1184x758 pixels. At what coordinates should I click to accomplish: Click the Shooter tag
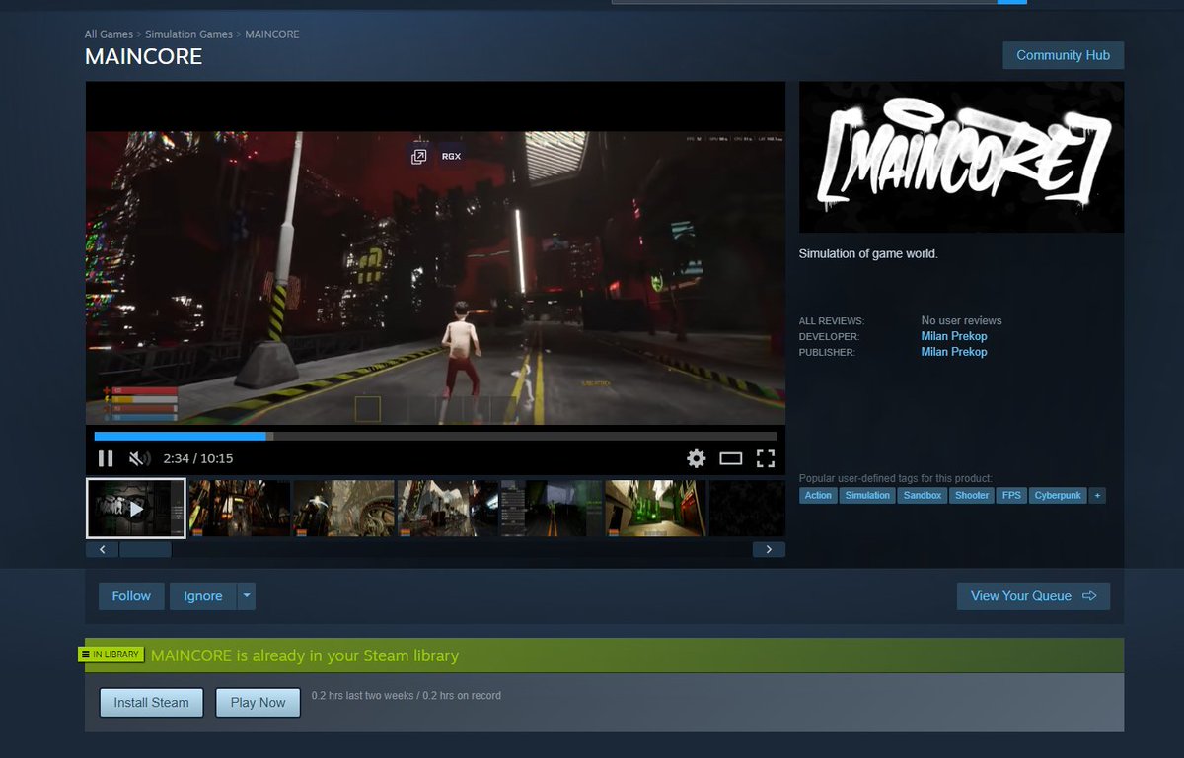point(972,496)
